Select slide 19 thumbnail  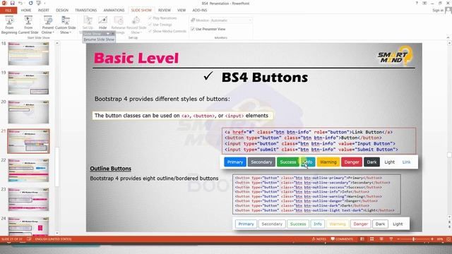point(28,83)
